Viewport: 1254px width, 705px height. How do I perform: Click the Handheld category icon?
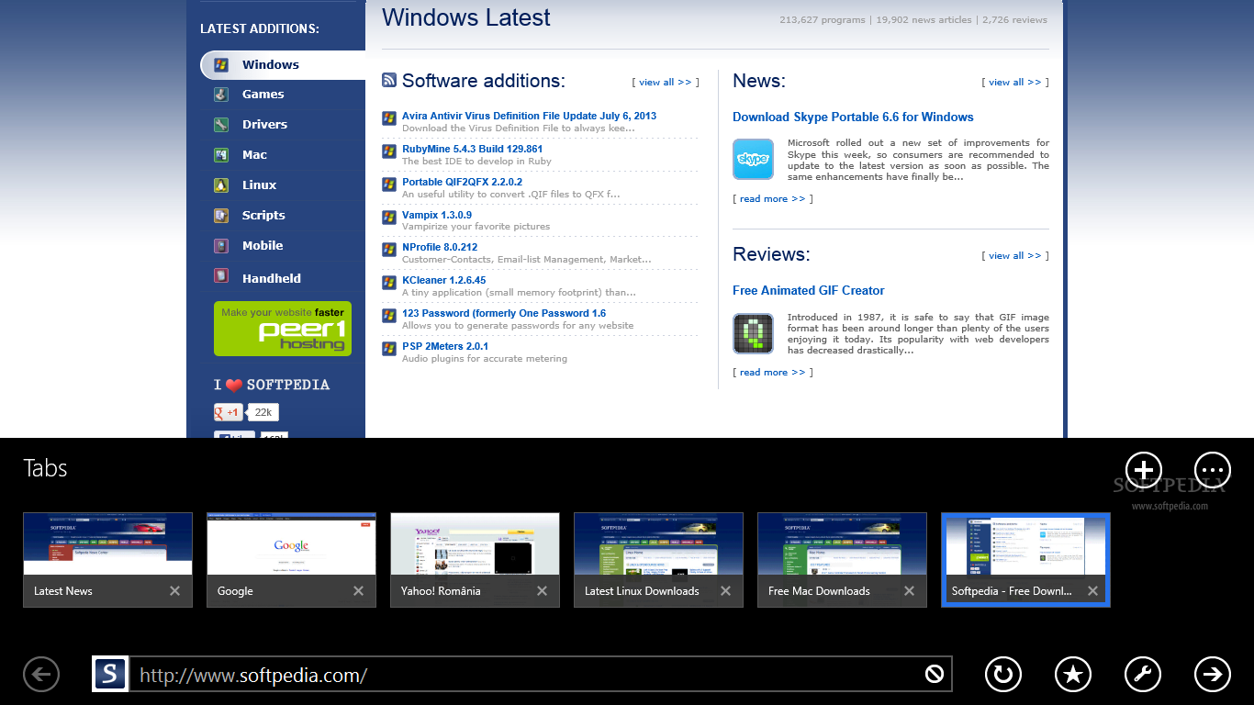click(221, 275)
